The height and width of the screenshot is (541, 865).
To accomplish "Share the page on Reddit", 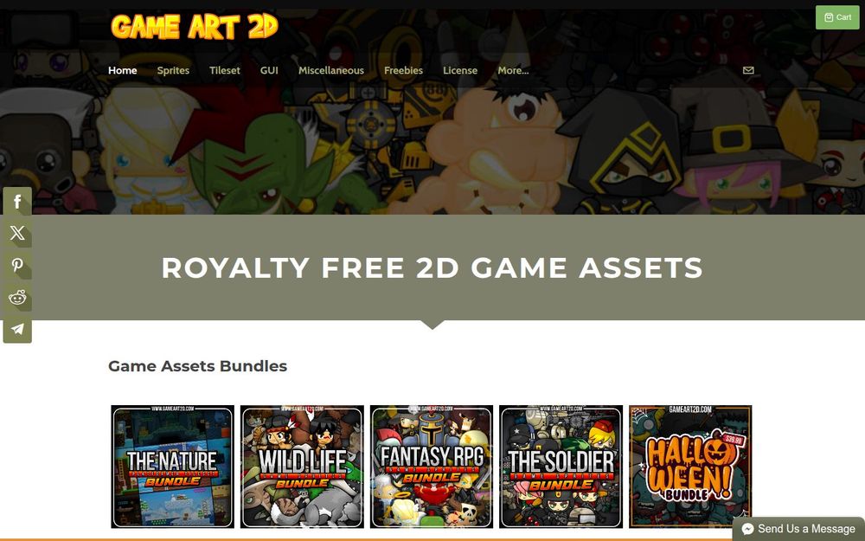I will point(17,297).
